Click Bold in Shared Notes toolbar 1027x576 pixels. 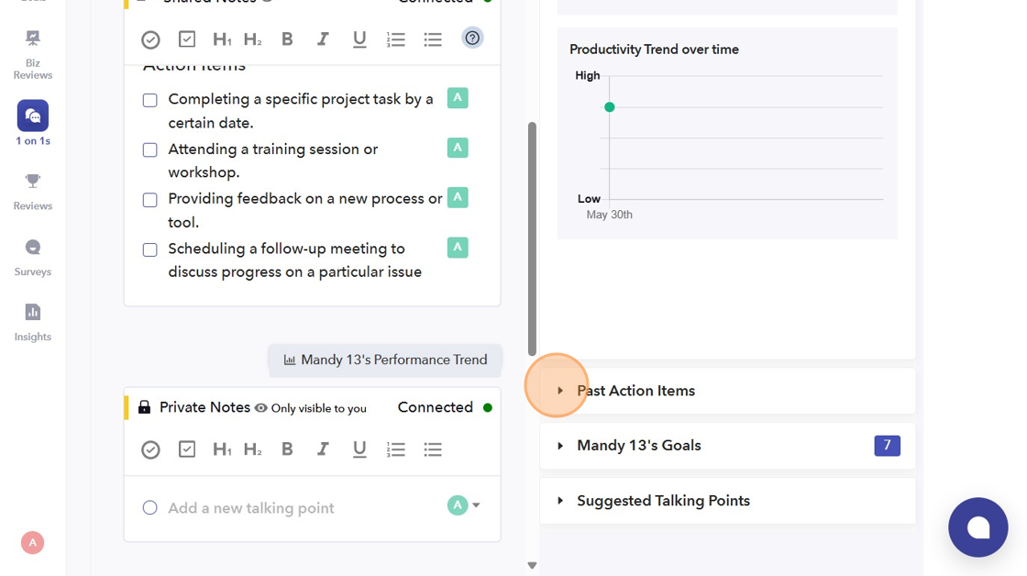(287, 39)
